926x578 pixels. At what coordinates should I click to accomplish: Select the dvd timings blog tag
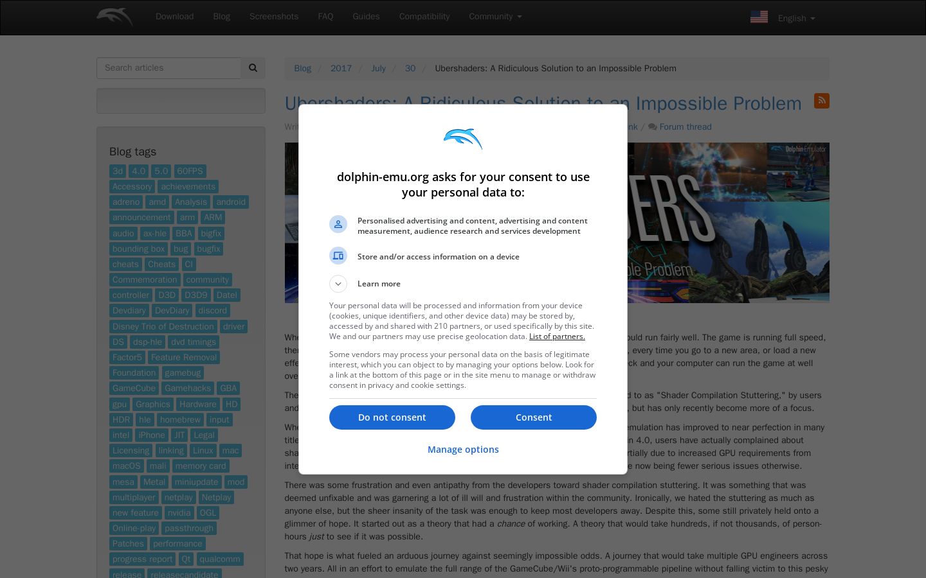point(194,342)
